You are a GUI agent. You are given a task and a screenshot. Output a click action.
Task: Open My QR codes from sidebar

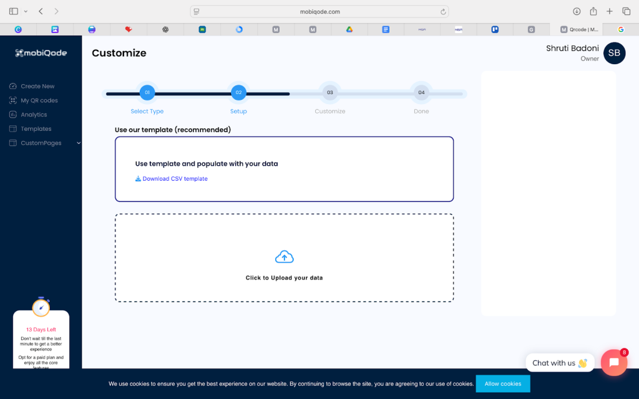point(39,100)
